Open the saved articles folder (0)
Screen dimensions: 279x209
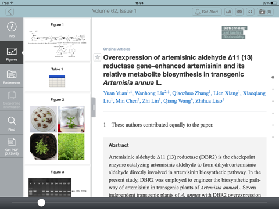click(265, 12)
